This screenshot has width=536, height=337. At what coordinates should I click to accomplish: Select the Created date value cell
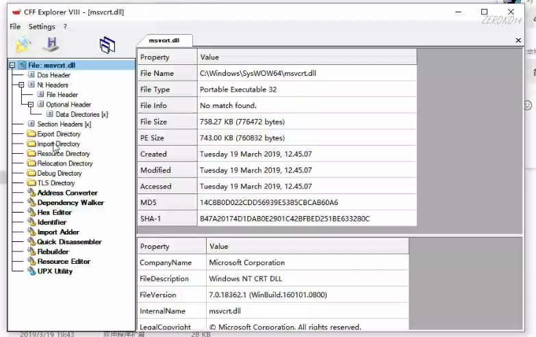307,154
